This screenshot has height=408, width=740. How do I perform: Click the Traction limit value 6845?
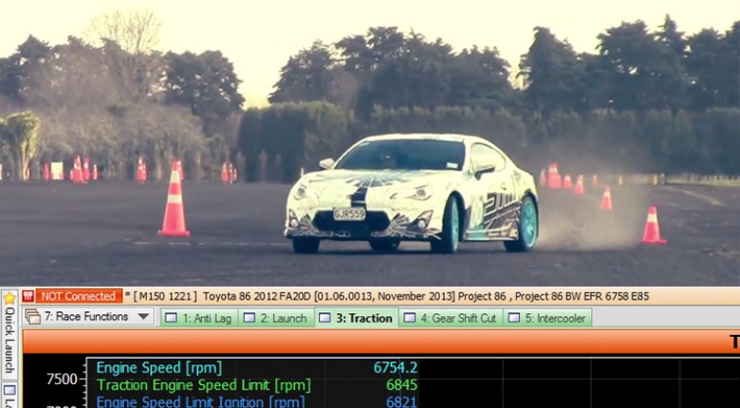401,385
